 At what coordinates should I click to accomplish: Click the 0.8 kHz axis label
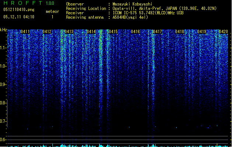click(x=3, y=103)
